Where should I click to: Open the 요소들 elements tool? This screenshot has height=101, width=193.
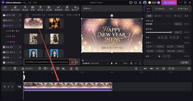tap(49, 8)
